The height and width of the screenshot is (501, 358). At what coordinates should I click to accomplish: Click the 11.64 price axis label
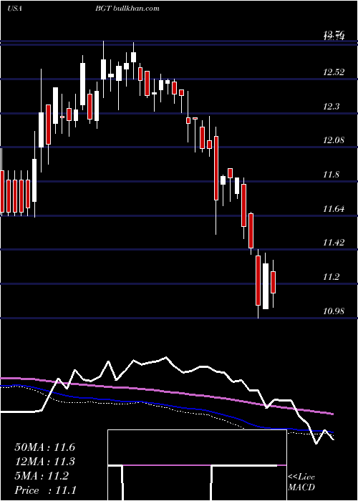pyautogui.click(x=334, y=209)
